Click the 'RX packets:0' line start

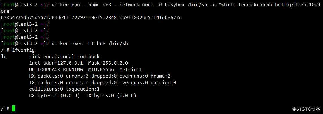coord(46,76)
